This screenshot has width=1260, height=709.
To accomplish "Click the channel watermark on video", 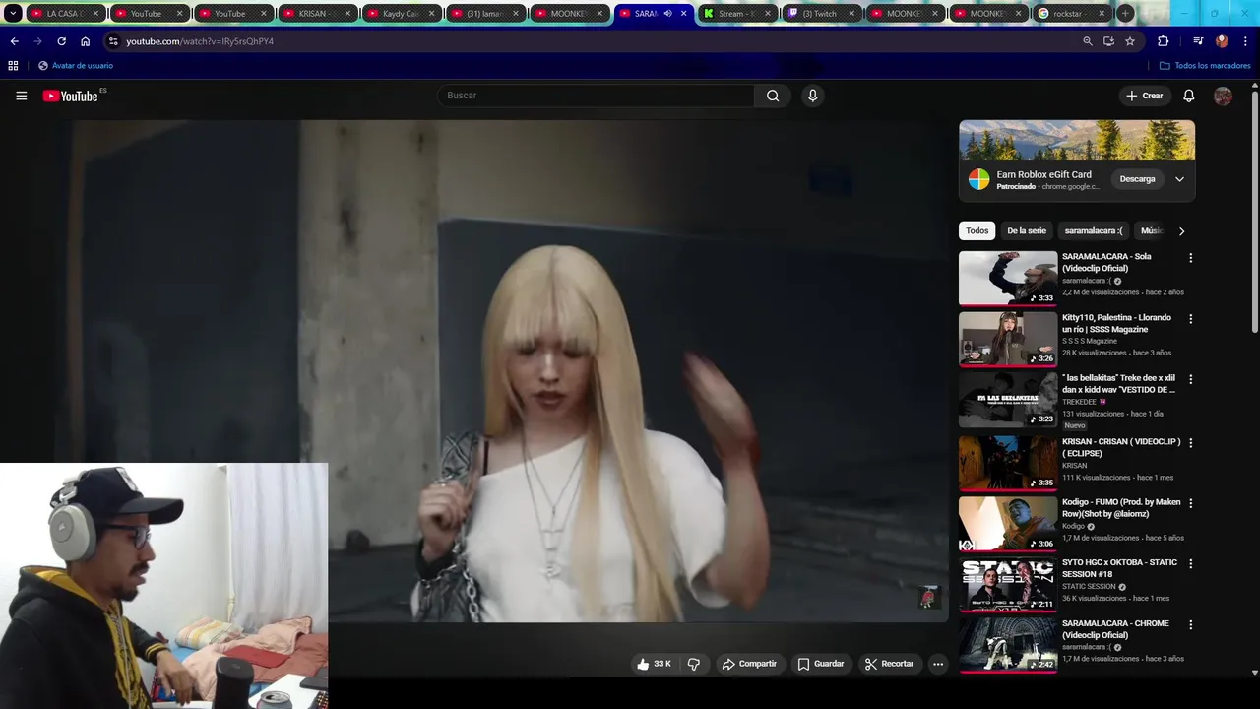I will (x=929, y=597).
